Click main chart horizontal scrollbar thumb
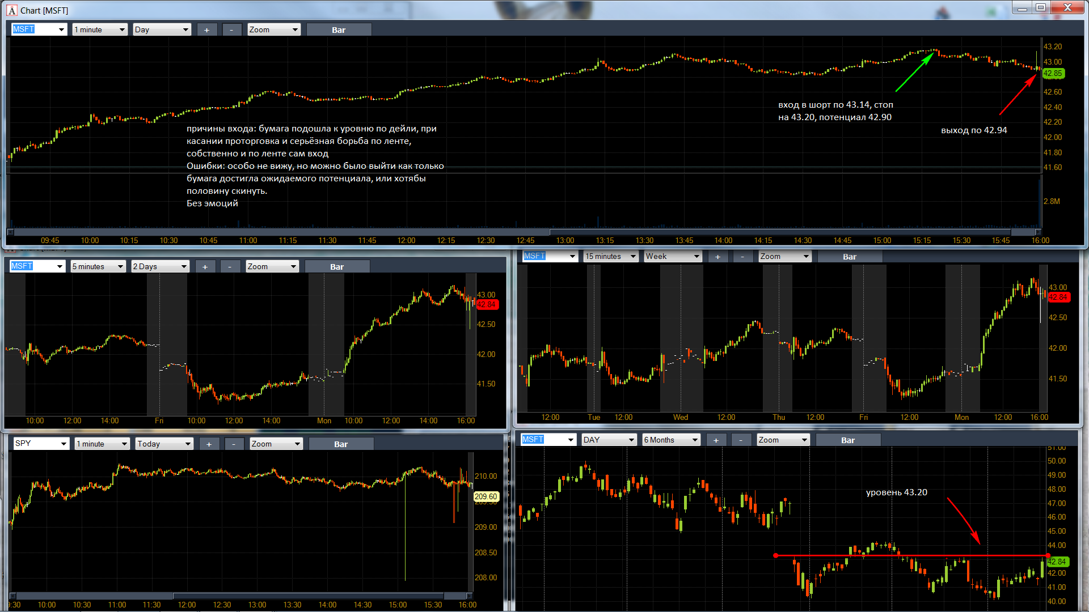The image size is (1089, 612). (x=780, y=232)
